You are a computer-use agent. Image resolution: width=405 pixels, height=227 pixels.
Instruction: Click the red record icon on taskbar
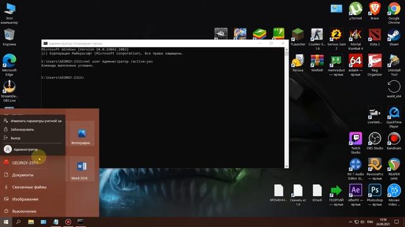tap(68, 222)
